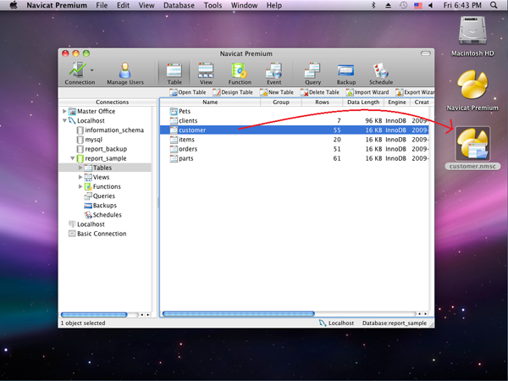Image resolution: width=508 pixels, height=381 pixels.
Task: Open the Apple menu
Action: (x=14, y=5)
